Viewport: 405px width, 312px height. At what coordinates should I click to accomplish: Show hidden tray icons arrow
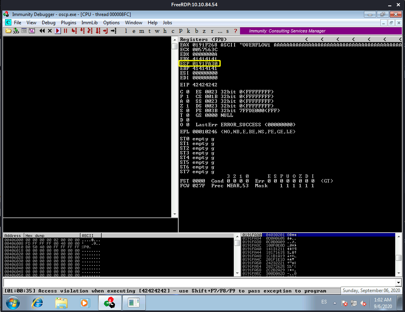335,303
